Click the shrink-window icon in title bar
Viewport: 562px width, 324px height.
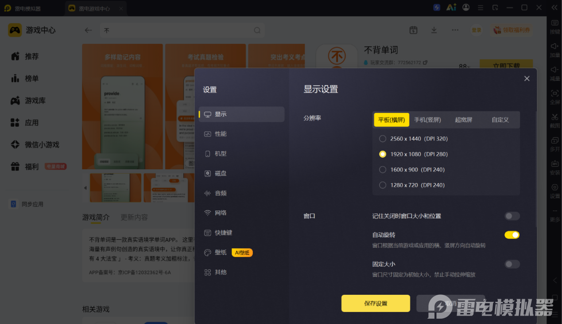pos(496,8)
